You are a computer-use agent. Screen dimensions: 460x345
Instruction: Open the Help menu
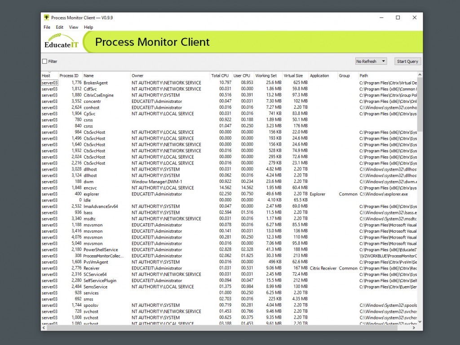point(88,27)
